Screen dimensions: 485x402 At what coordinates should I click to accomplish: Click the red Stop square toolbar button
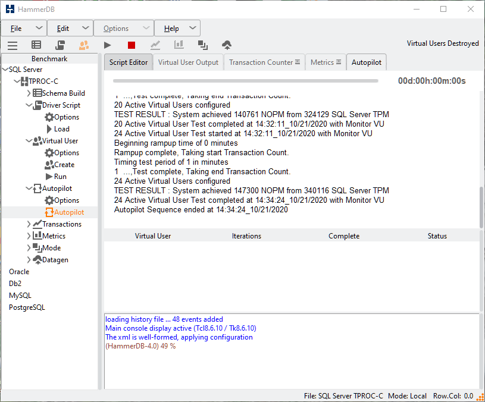pyautogui.click(x=132, y=45)
